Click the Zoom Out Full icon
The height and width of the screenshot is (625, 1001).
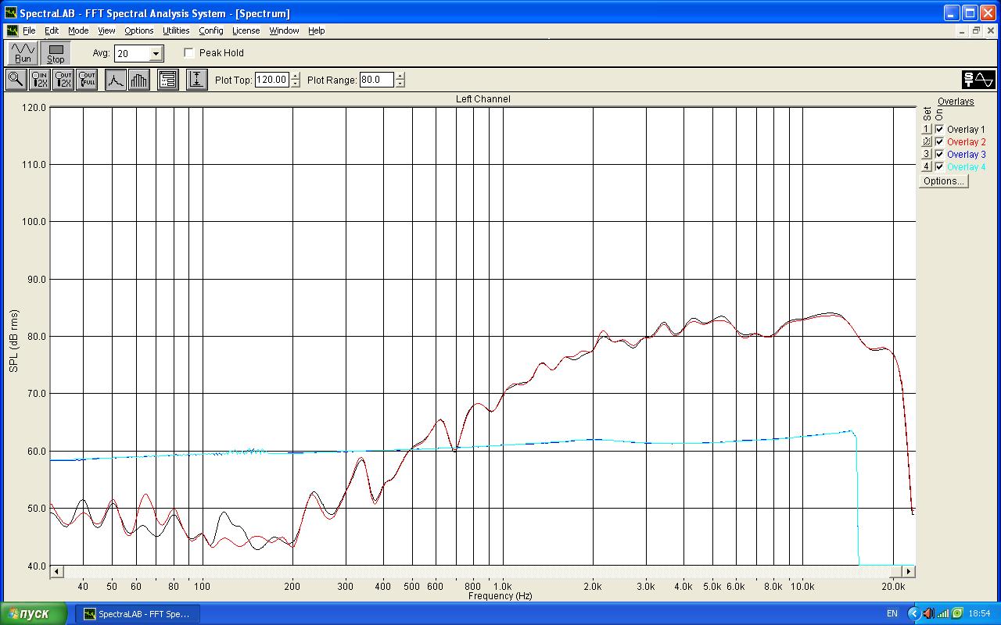87,80
